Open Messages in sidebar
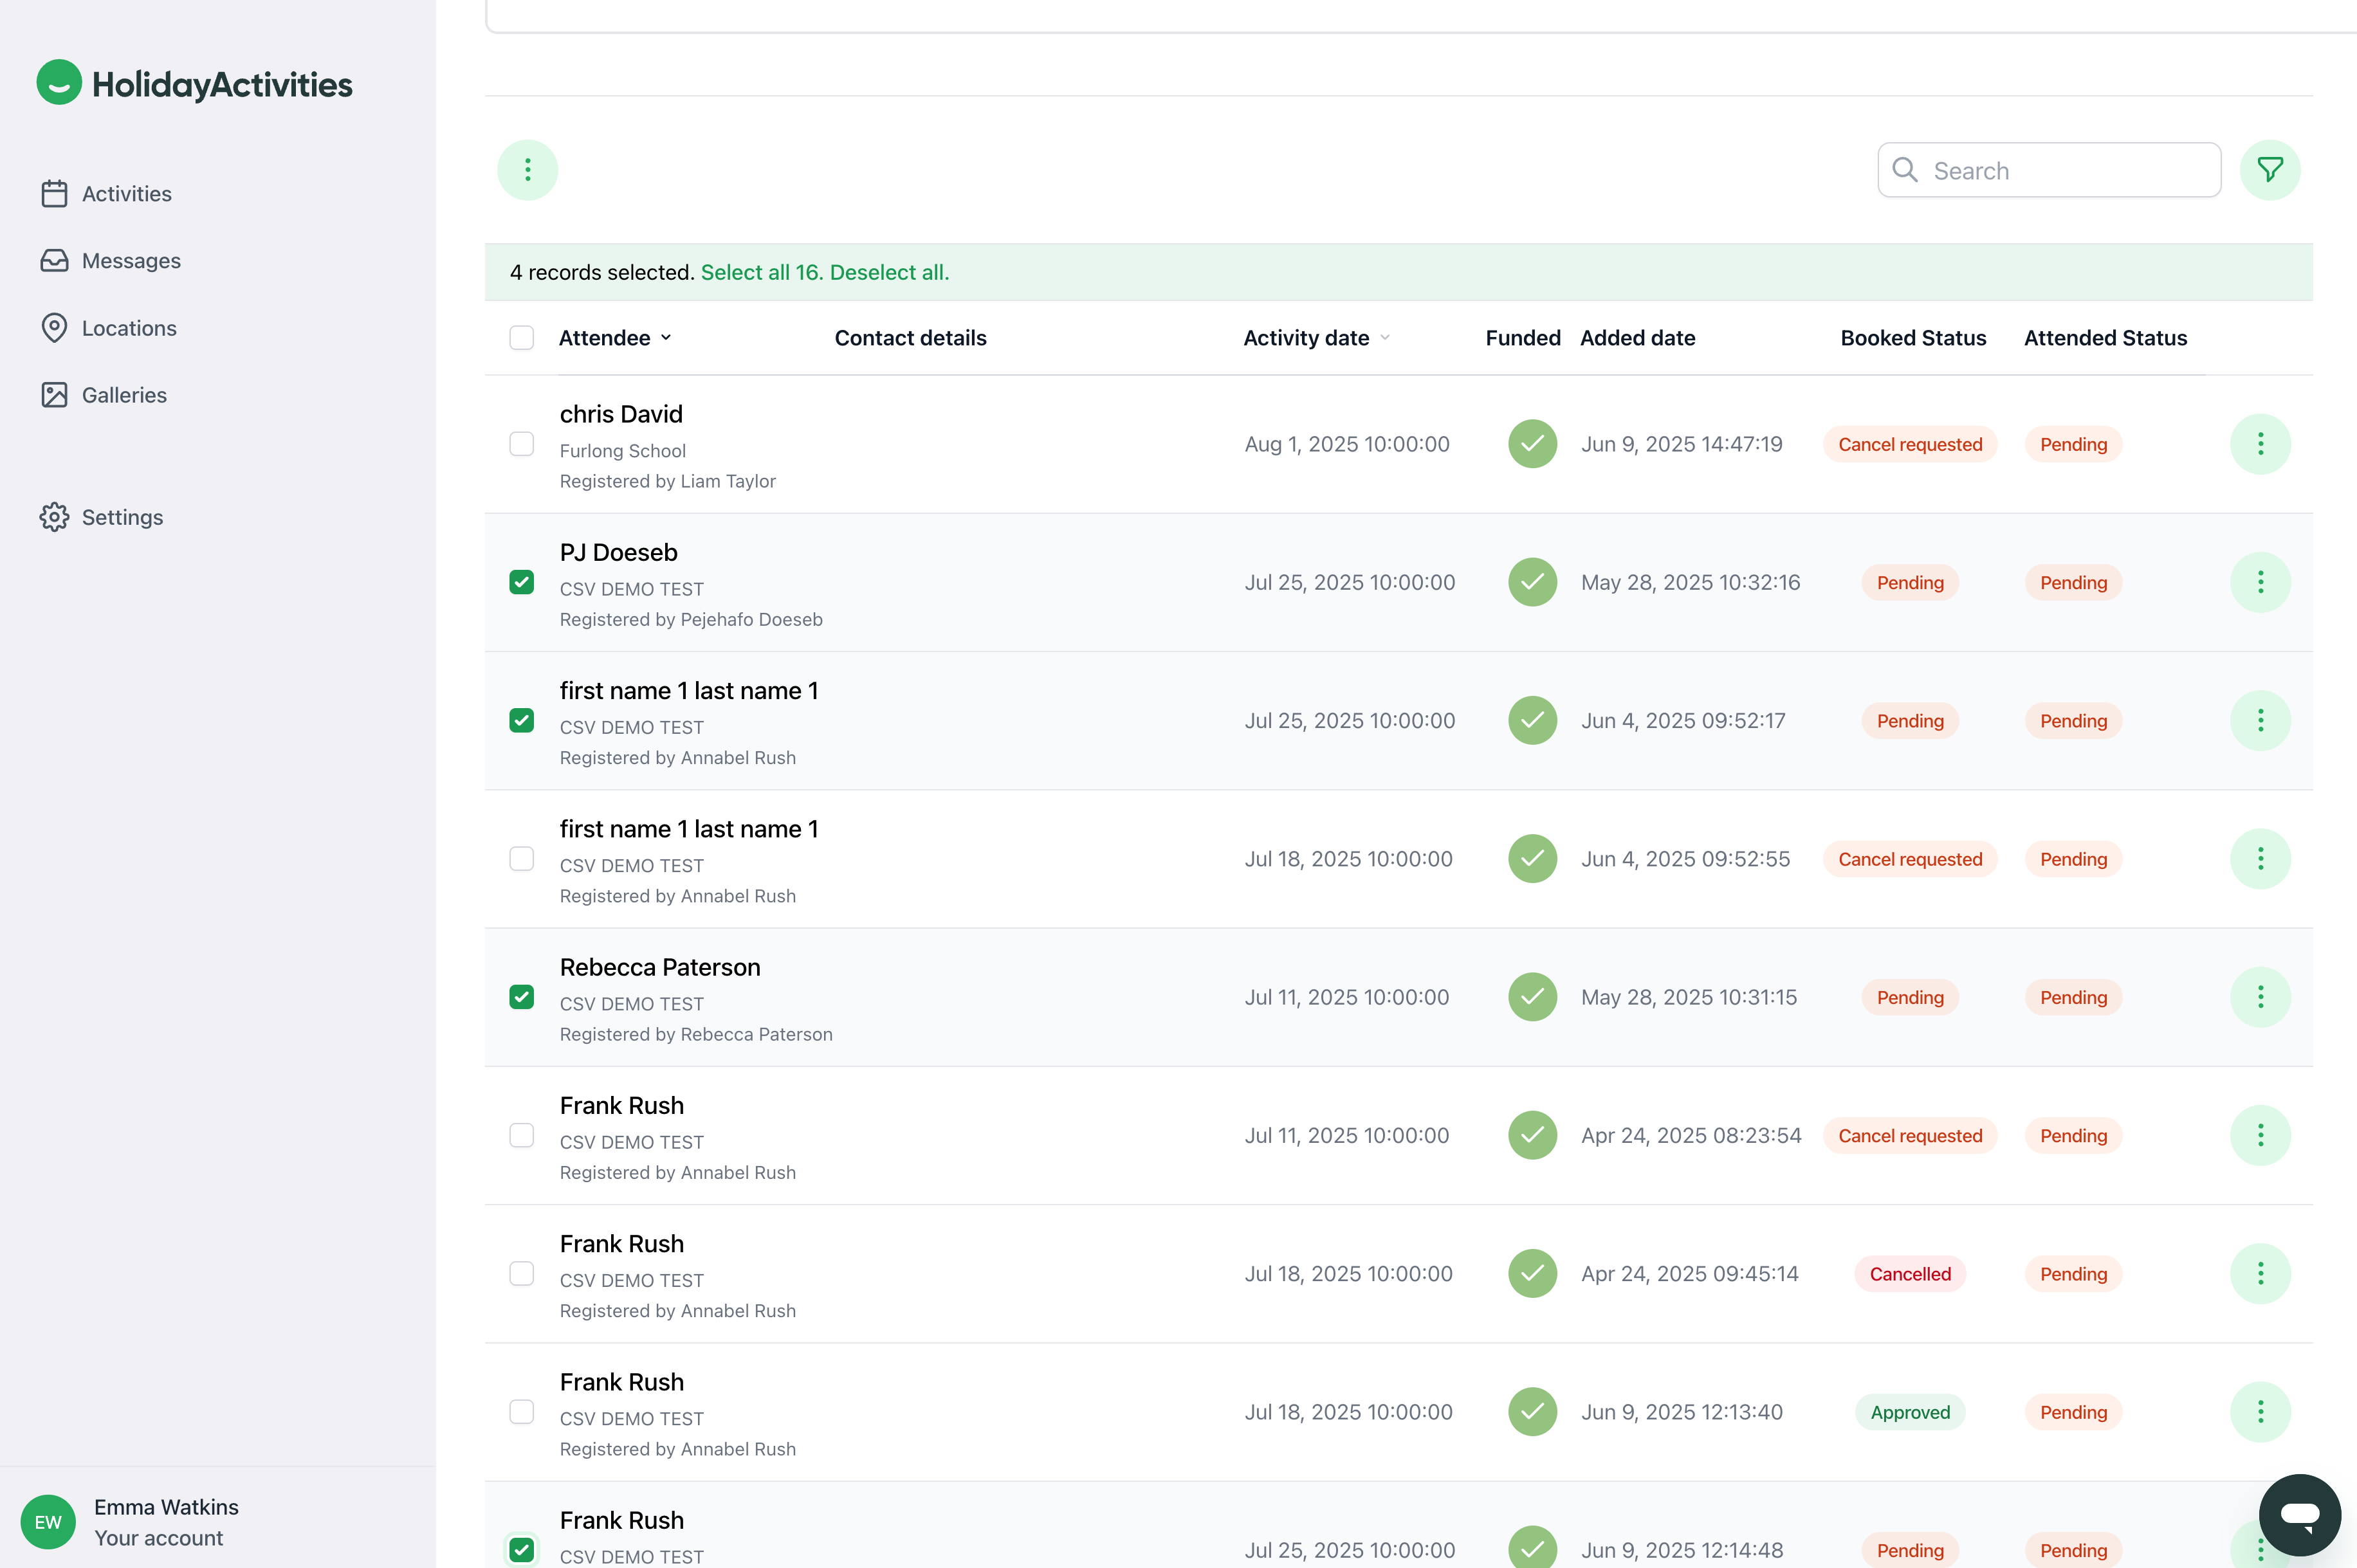Image resolution: width=2357 pixels, height=1568 pixels. 131,261
